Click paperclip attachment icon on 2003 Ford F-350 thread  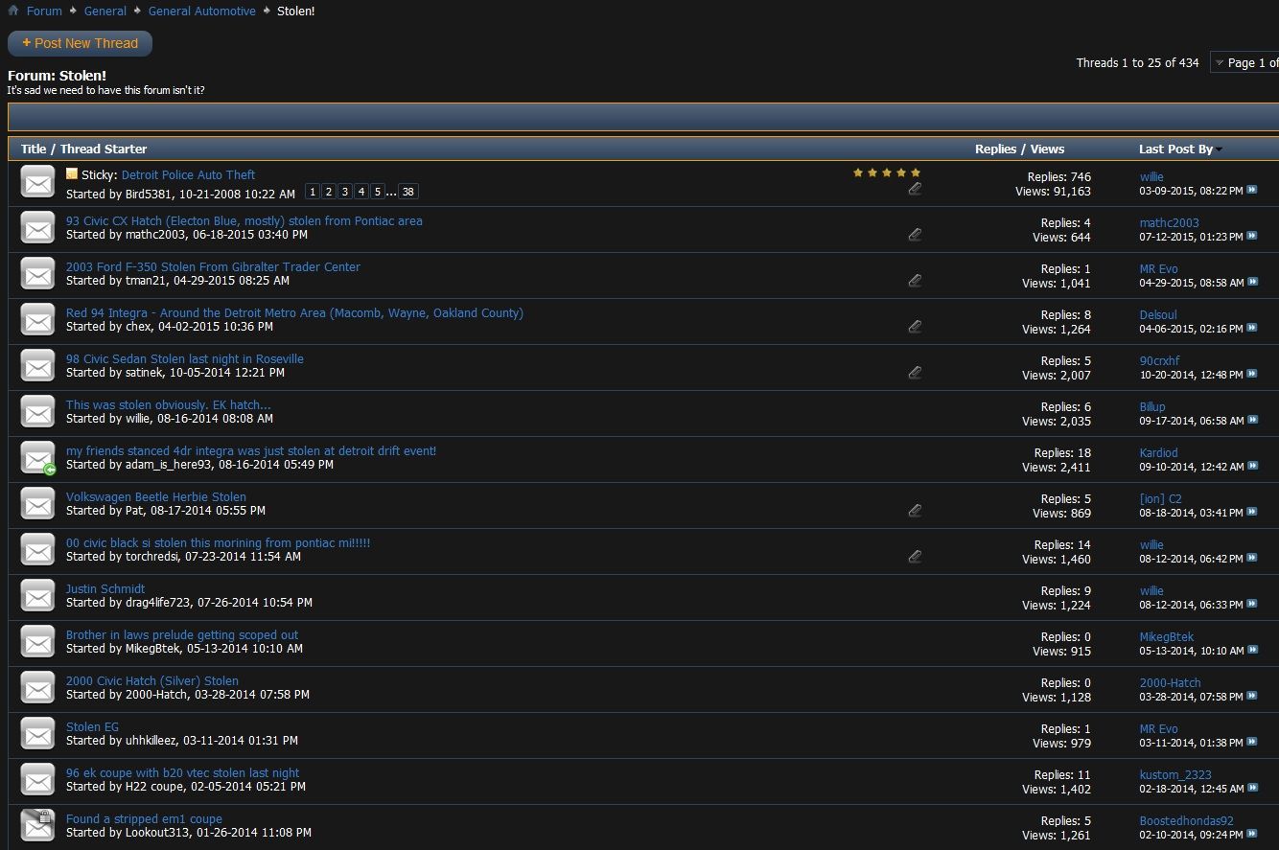click(915, 281)
